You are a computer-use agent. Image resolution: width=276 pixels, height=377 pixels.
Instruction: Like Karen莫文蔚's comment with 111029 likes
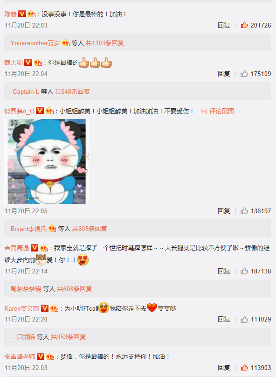click(x=244, y=319)
